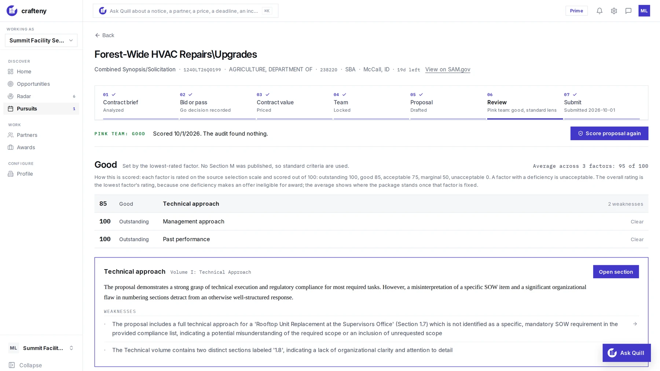Go to Contract brief step
Image resolution: width=660 pixels, height=371 pixels.
point(140,103)
